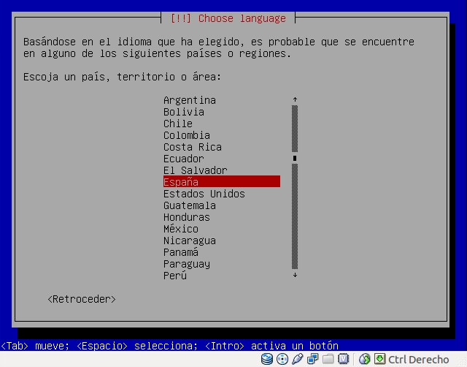Image resolution: width=467 pixels, height=367 pixels.
Task: Select Nicaragua entry
Action: point(222,241)
